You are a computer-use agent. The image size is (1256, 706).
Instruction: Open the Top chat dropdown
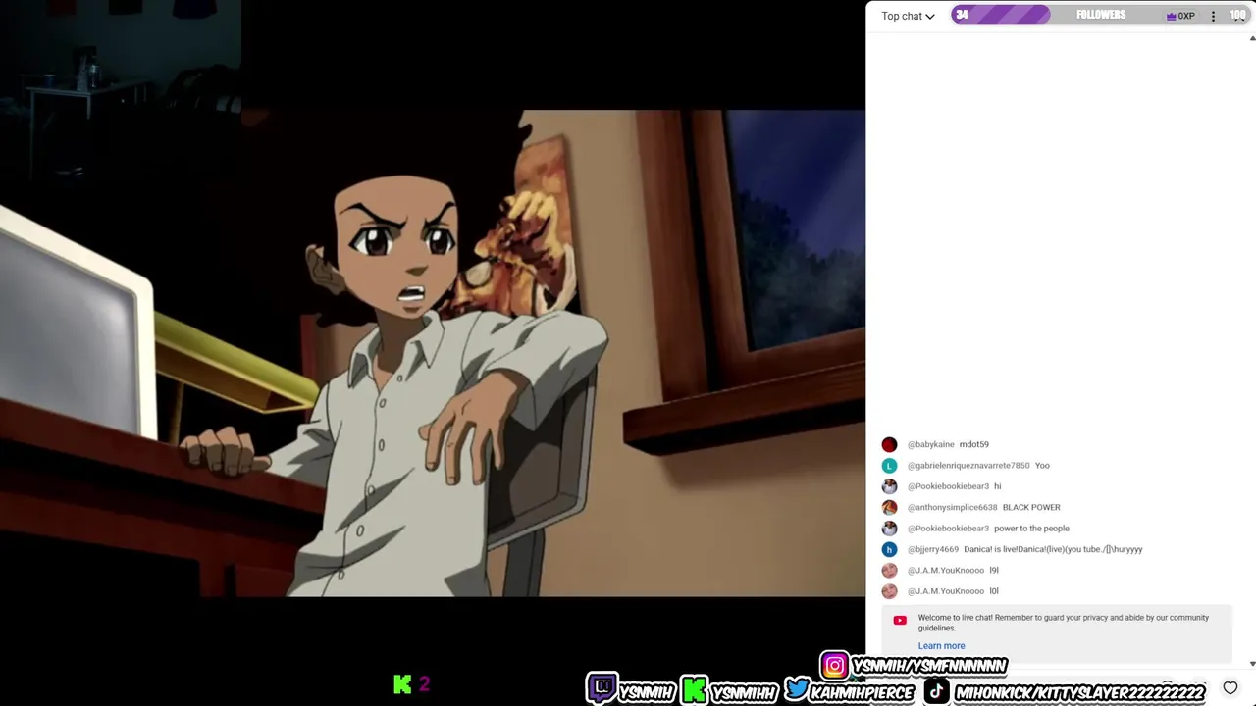point(908,16)
